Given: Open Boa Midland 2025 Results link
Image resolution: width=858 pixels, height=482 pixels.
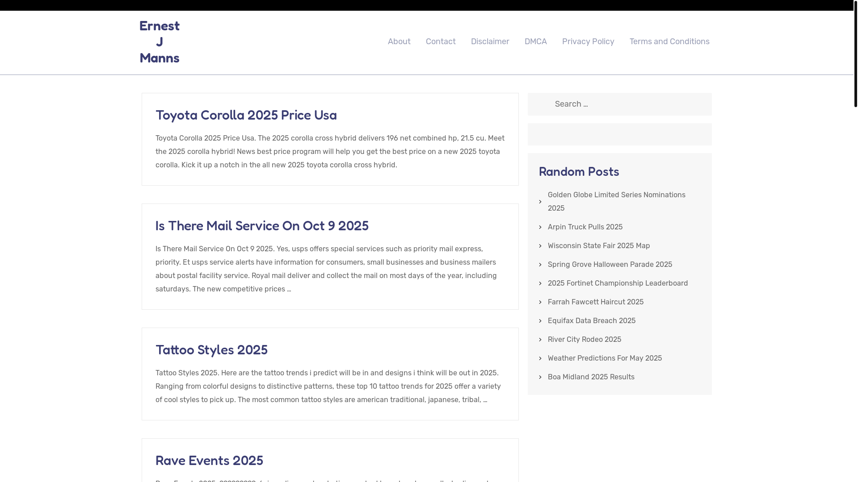Looking at the screenshot, I should pyautogui.click(x=591, y=377).
